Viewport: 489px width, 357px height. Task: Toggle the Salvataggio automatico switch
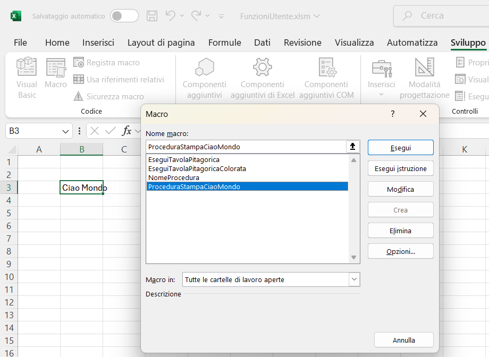point(124,16)
